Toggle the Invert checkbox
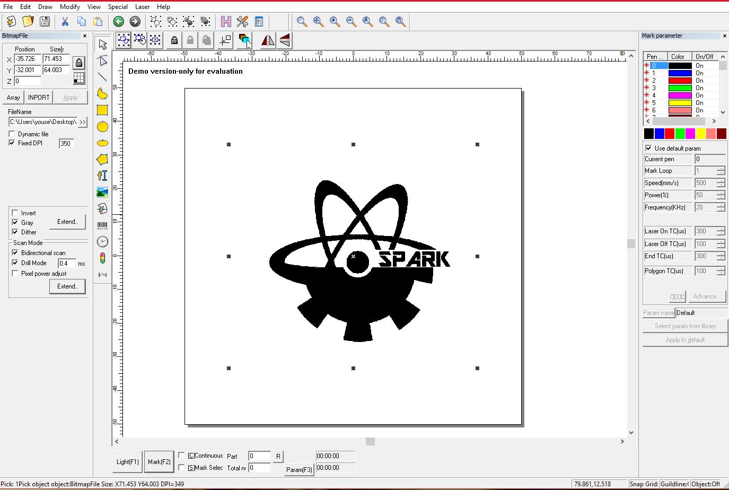The height and width of the screenshot is (490, 729). click(15, 213)
